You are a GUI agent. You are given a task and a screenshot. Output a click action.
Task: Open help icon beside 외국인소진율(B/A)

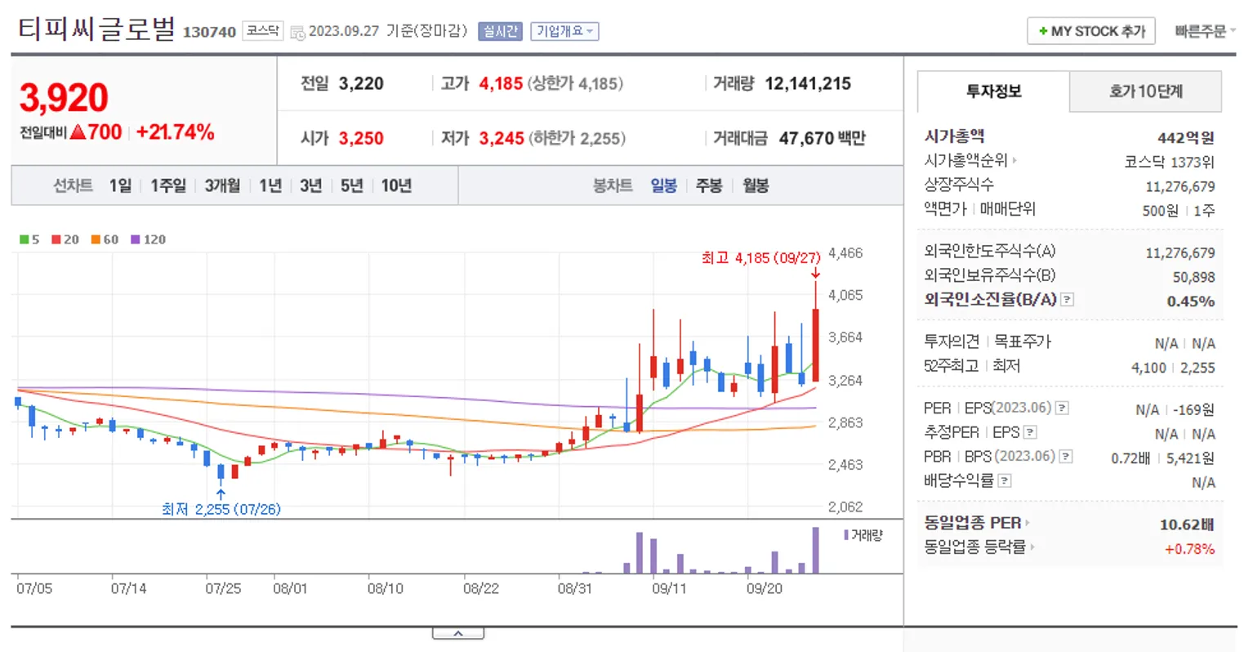point(1067,300)
